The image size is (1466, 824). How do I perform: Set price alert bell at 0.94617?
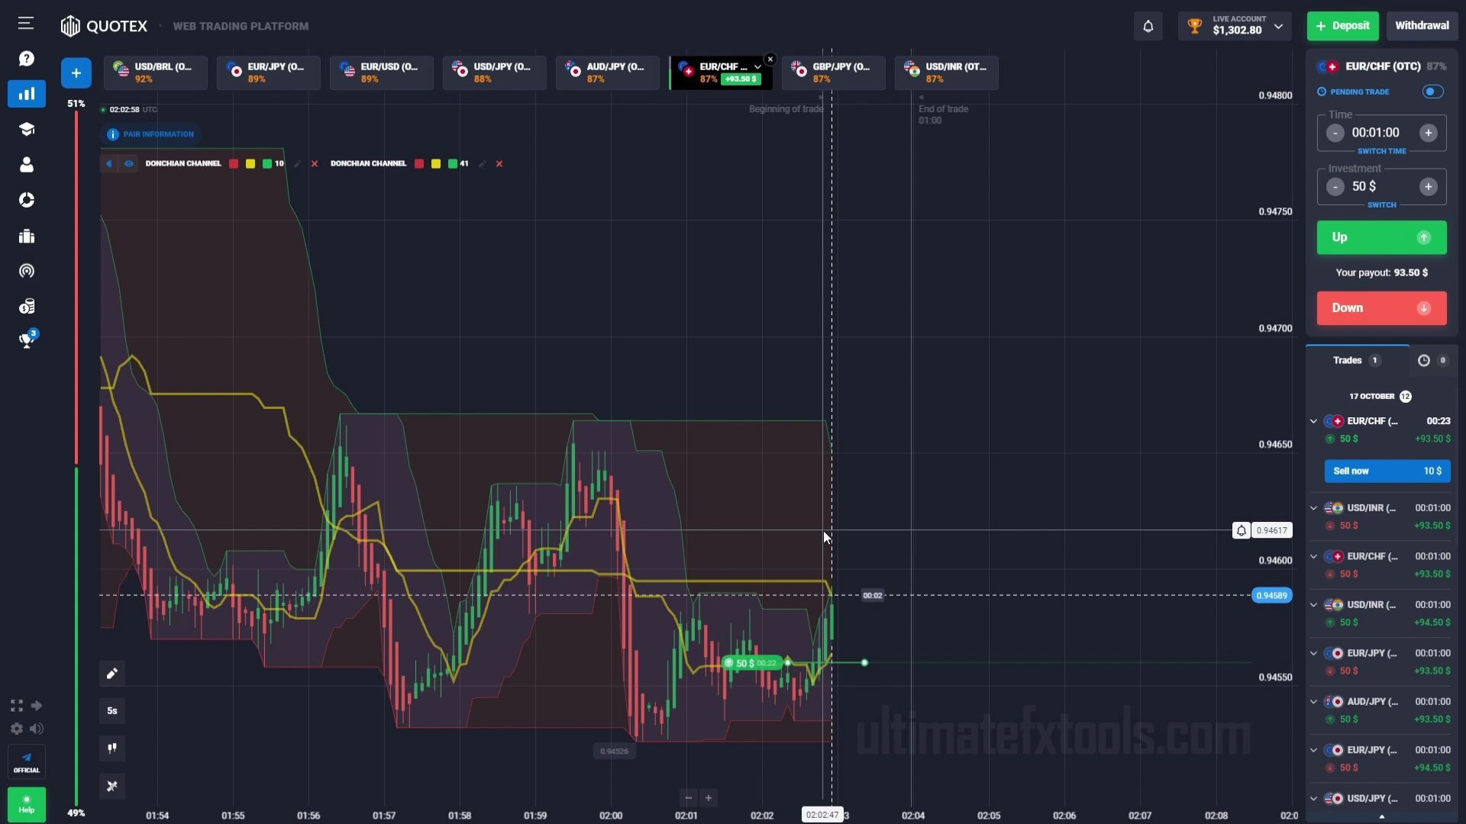coord(1241,530)
